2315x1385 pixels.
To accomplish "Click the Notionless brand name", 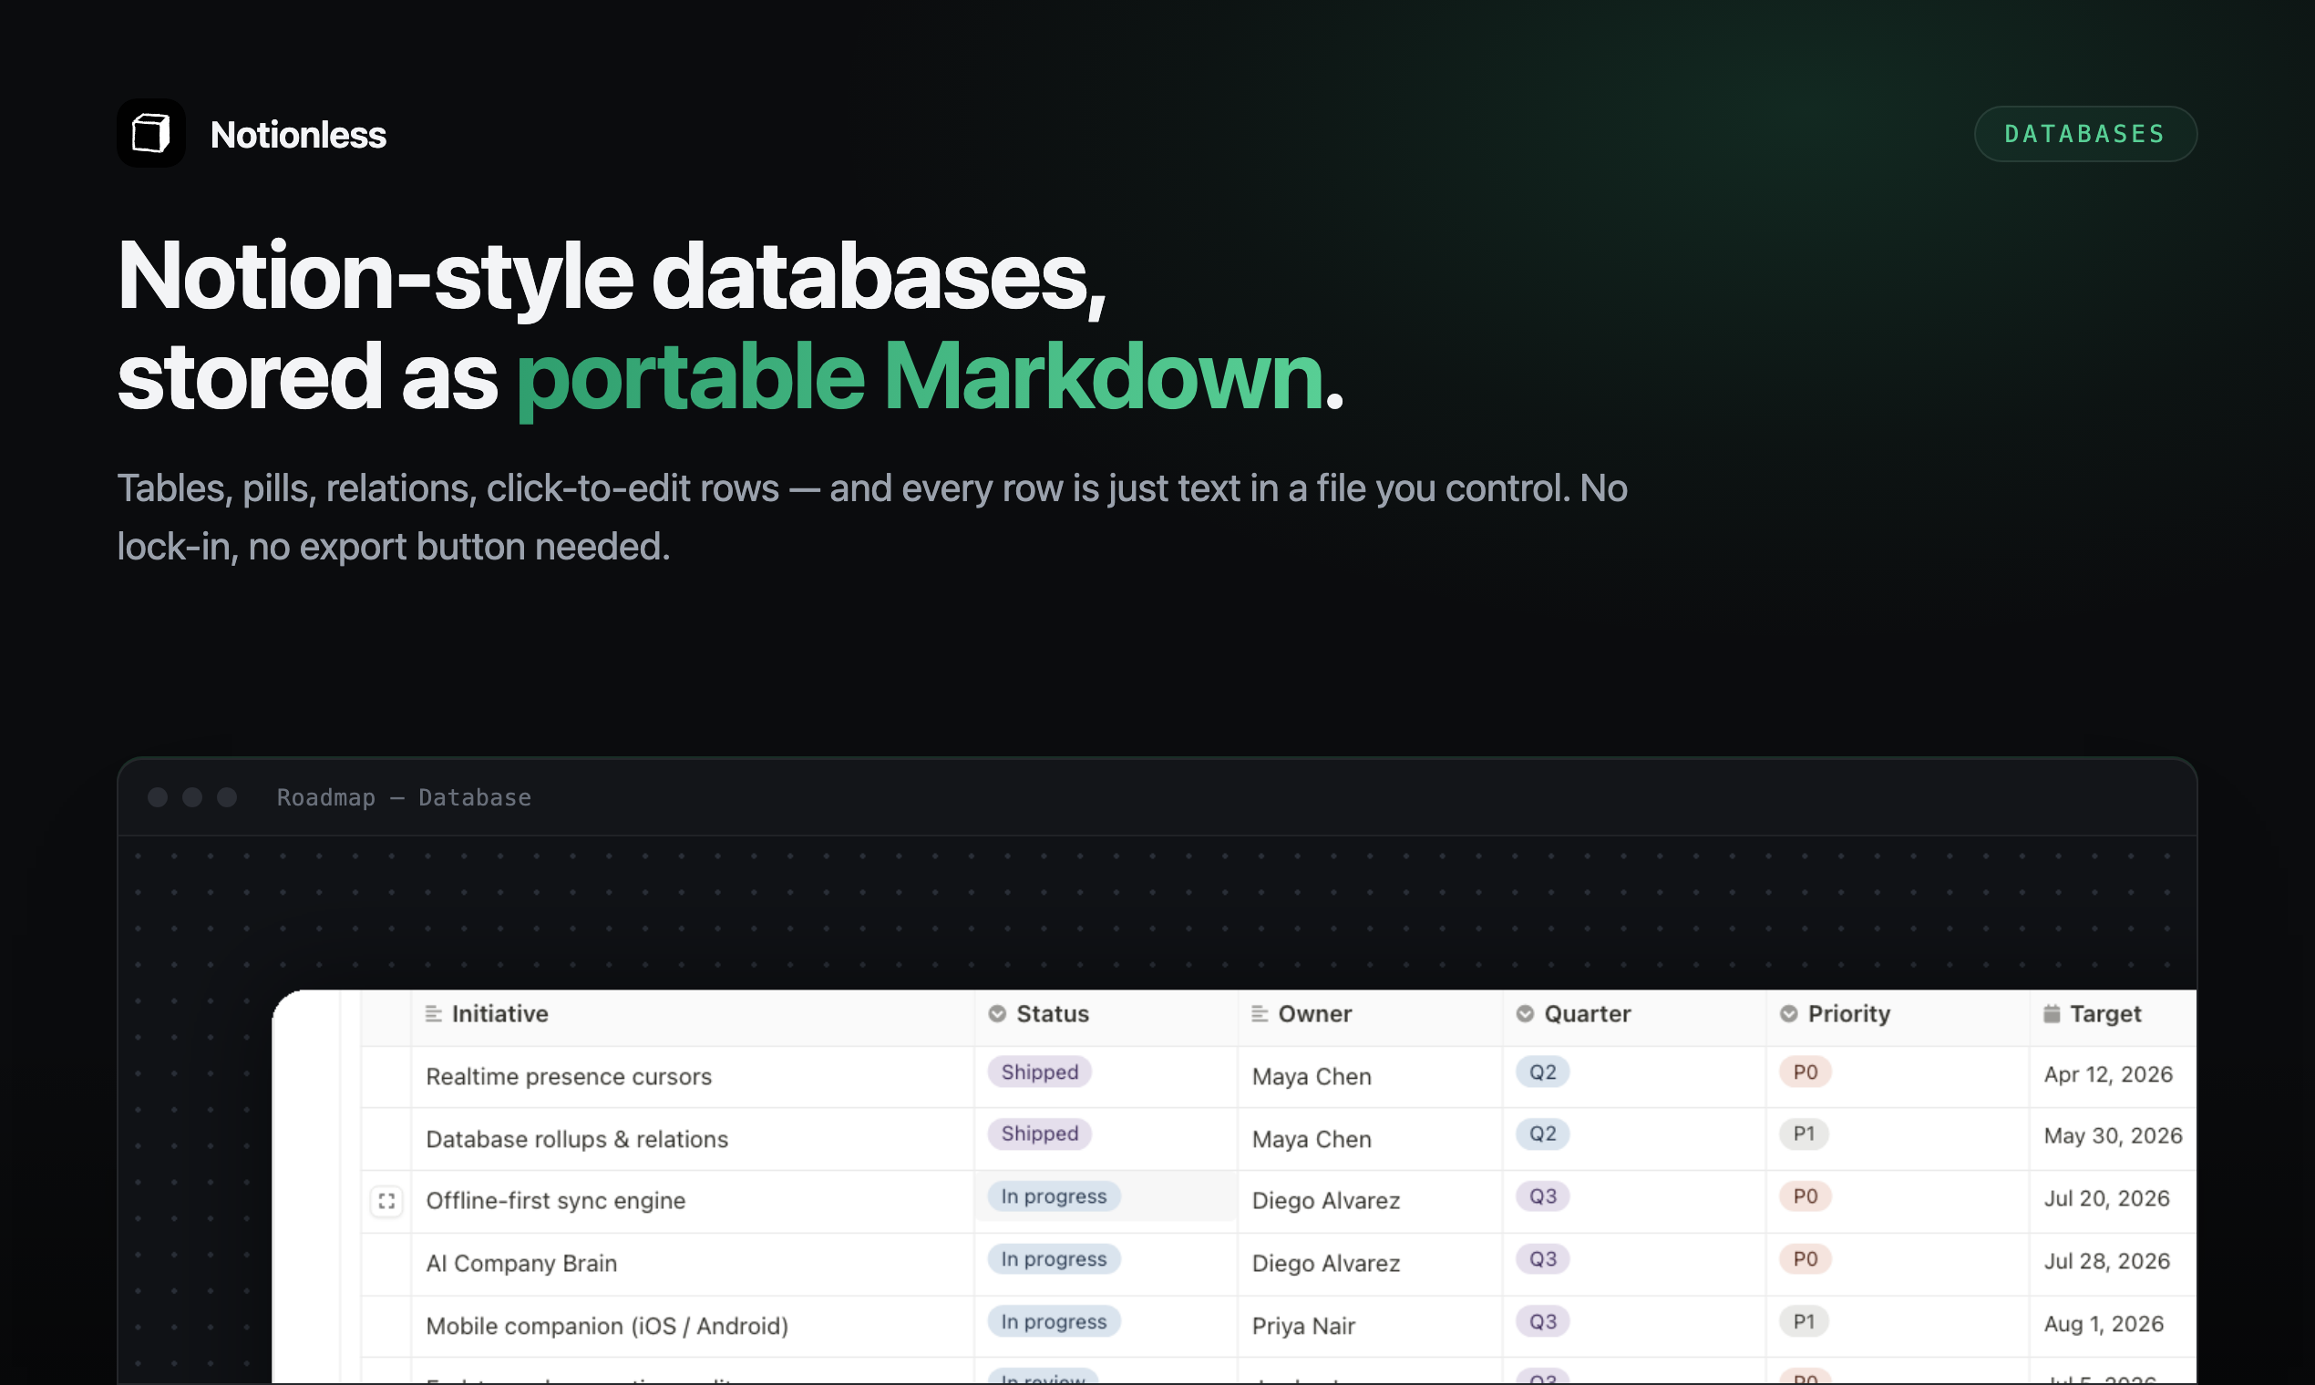I will tap(298, 136).
